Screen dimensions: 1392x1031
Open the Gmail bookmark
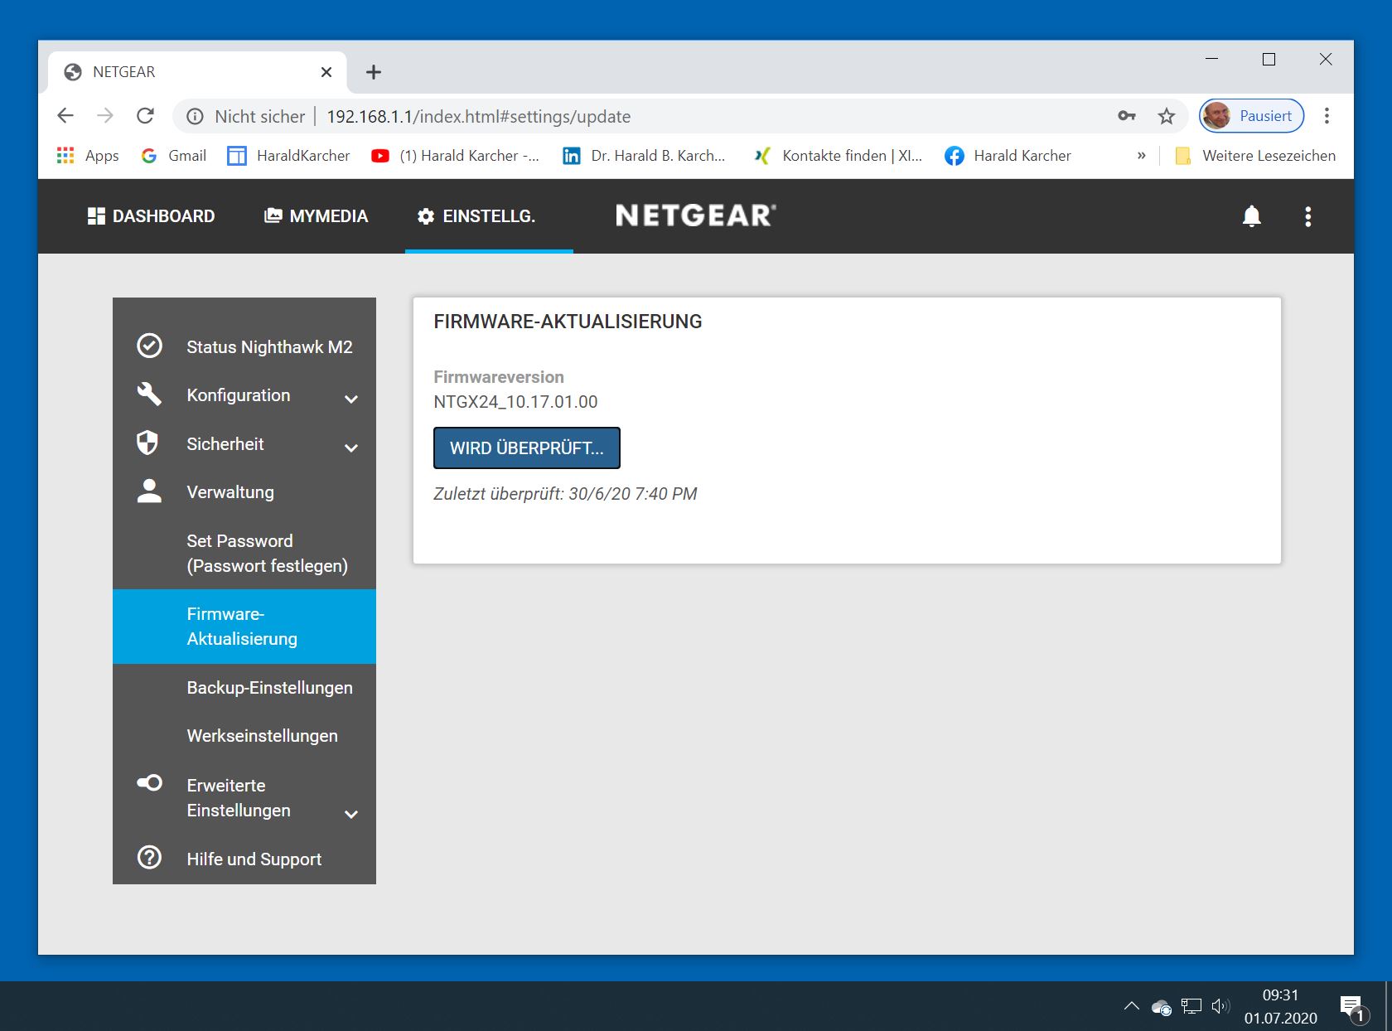tap(174, 156)
